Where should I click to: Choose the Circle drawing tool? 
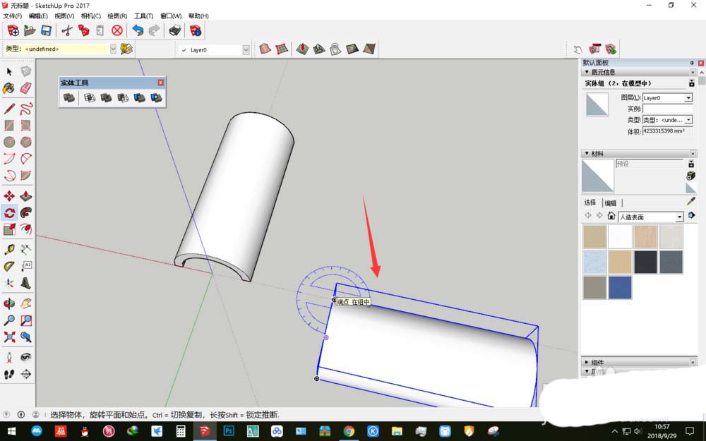coord(9,142)
